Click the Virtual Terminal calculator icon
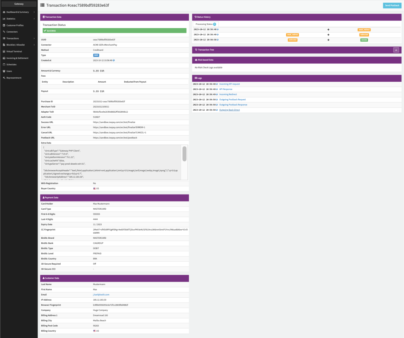Image resolution: width=404 pixels, height=338 pixels. pos(4,51)
